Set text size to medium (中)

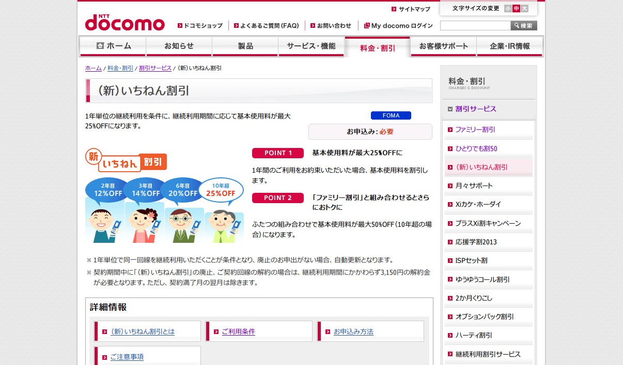(516, 8)
